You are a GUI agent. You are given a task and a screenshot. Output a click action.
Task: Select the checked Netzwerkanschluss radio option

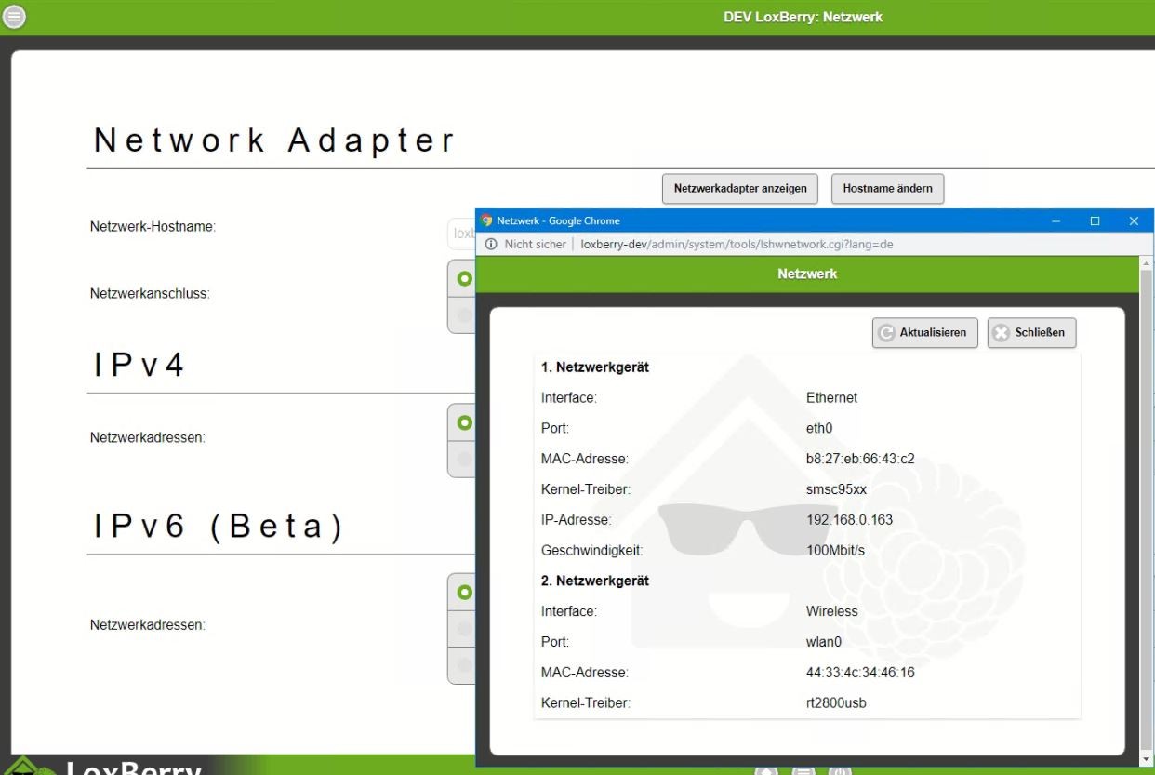pyautogui.click(x=464, y=278)
